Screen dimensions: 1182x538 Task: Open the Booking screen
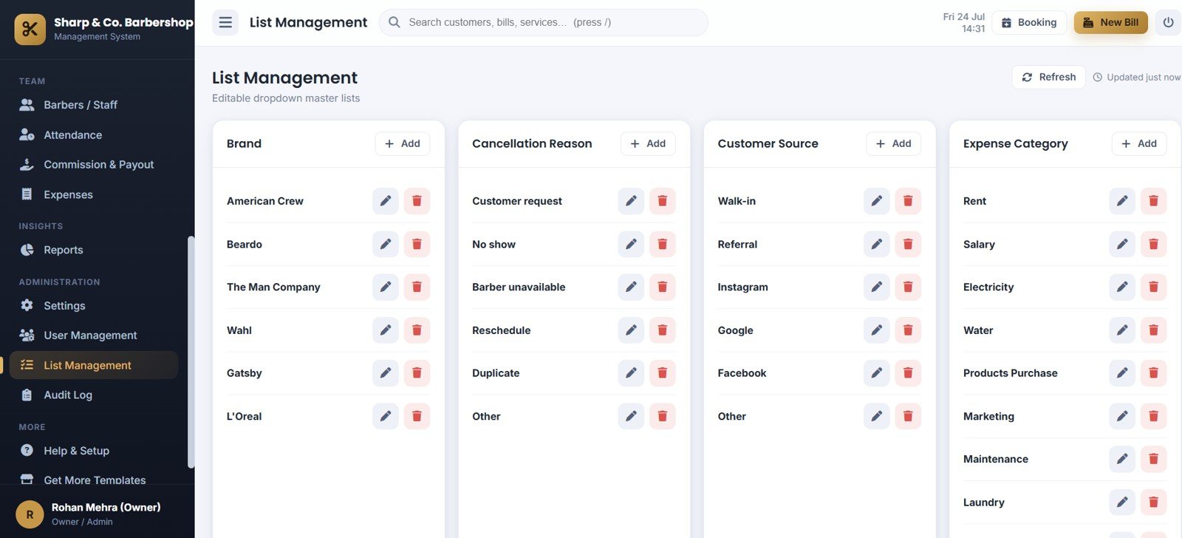click(x=1029, y=22)
